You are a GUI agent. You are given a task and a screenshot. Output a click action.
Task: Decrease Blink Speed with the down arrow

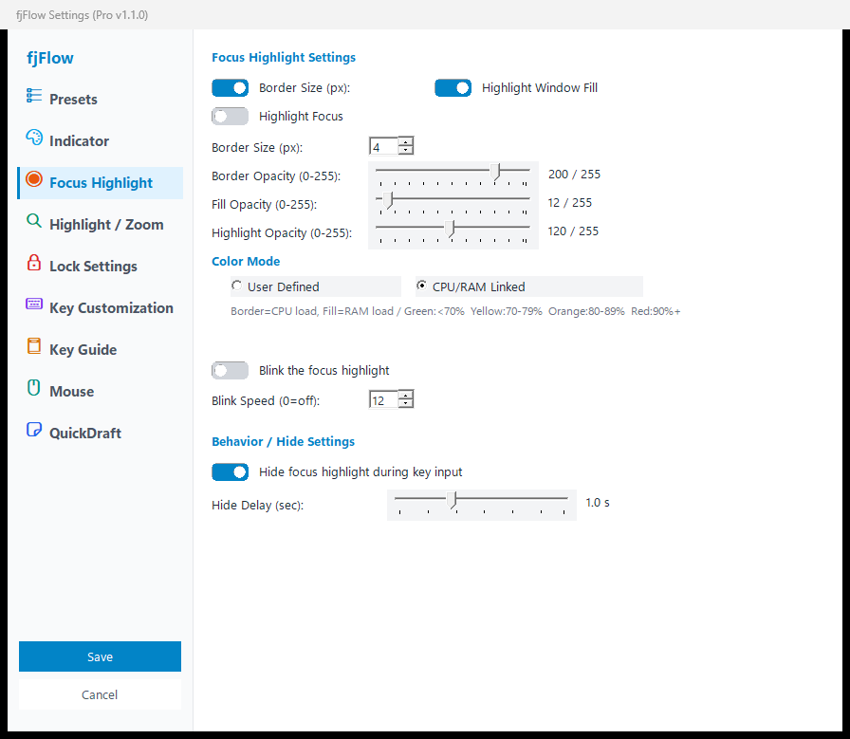(405, 404)
